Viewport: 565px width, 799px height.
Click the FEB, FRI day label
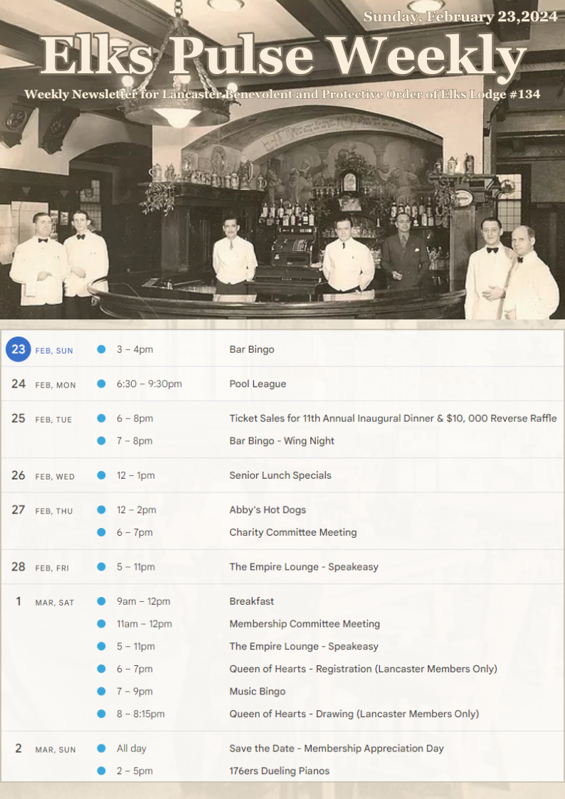[52, 568]
